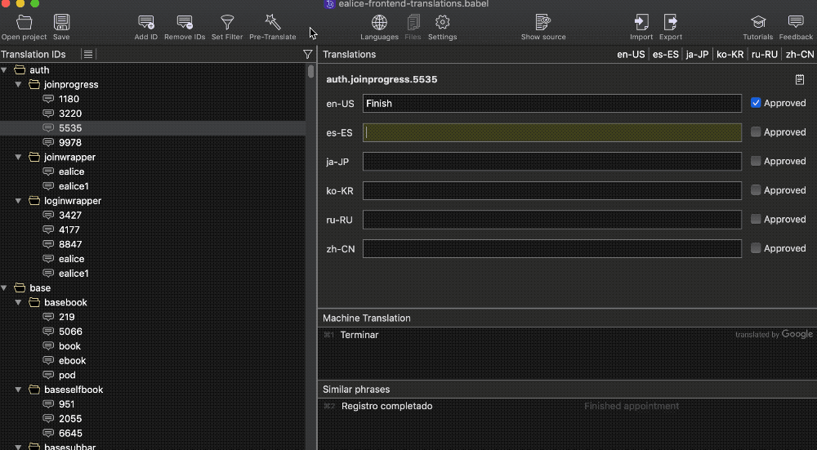Select translation ID 219

66,317
